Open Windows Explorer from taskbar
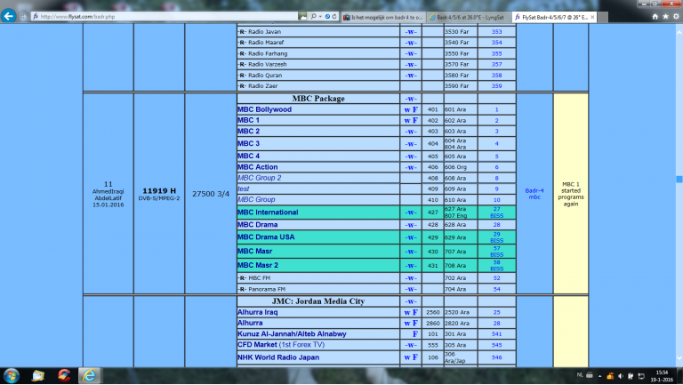 tap(38, 374)
